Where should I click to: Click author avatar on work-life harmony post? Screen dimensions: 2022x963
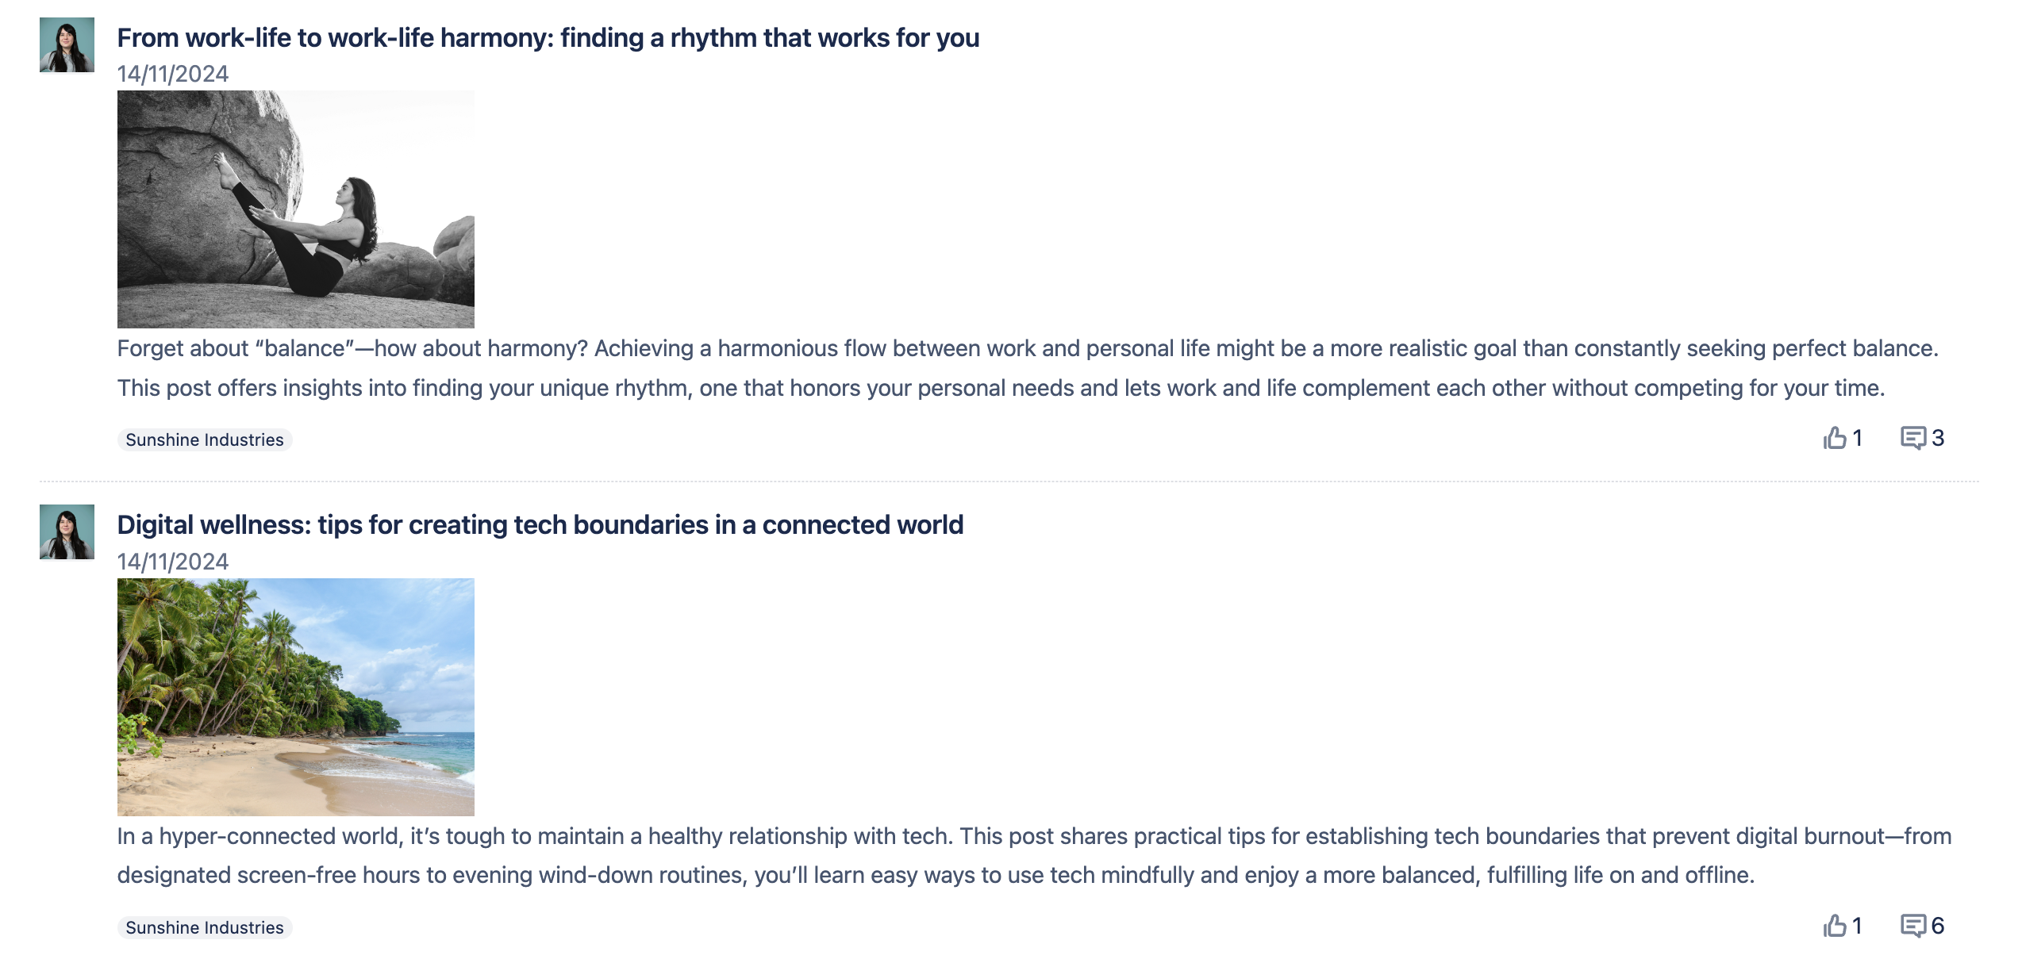(67, 45)
